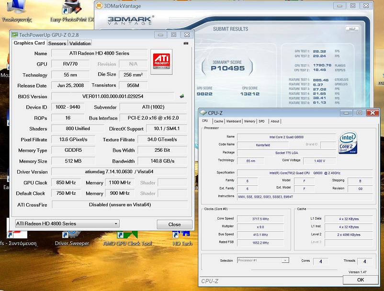
Task: Click the GPU Test 1 result 28.32
Action: [319, 51]
